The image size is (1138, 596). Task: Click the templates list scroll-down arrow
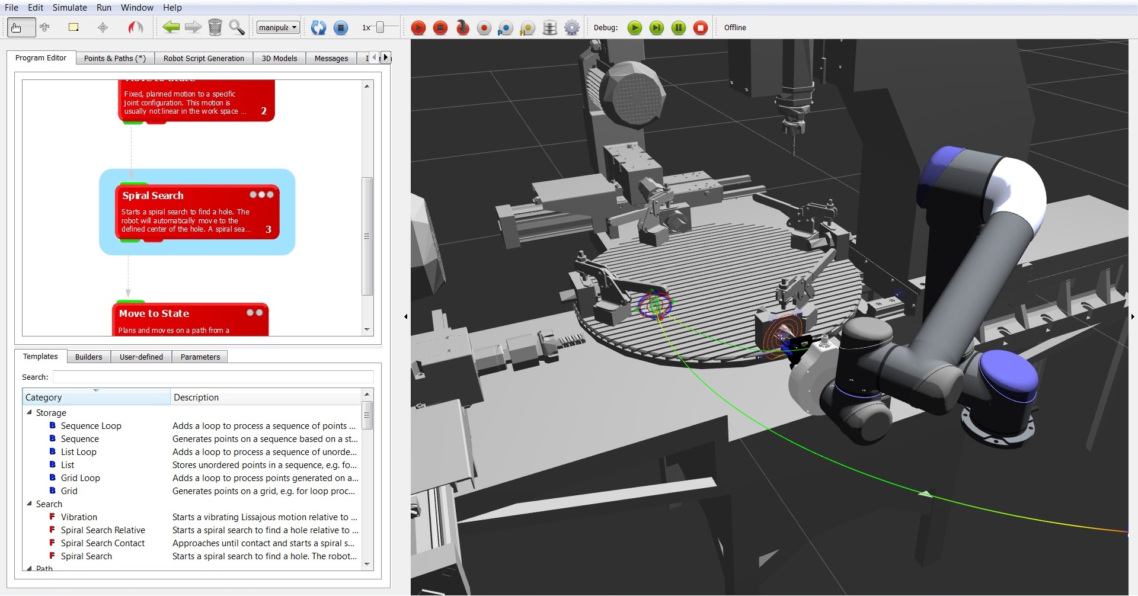pyautogui.click(x=367, y=564)
